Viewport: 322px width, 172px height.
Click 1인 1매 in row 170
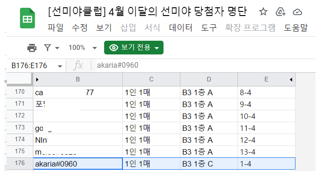click(151, 92)
